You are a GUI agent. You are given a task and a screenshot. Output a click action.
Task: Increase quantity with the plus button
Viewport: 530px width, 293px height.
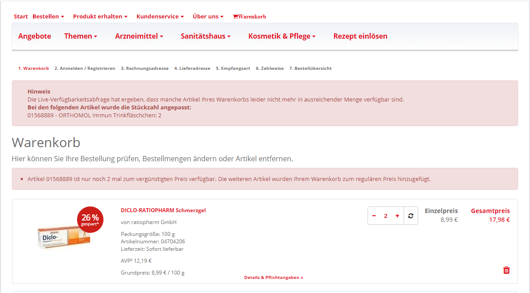(397, 216)
